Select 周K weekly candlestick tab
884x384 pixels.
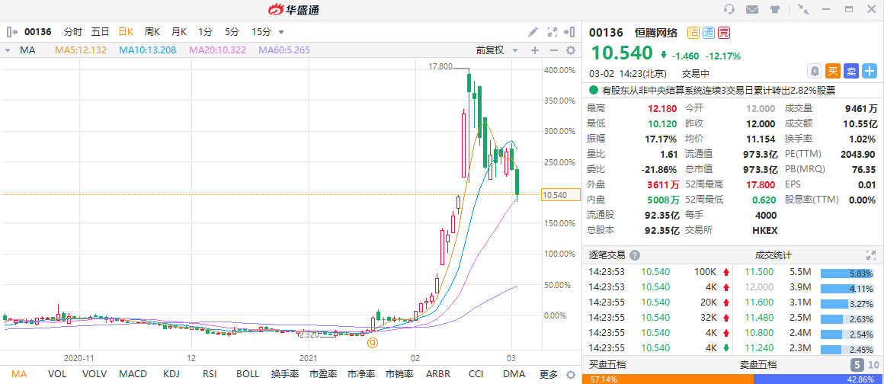tap(152, 31)
